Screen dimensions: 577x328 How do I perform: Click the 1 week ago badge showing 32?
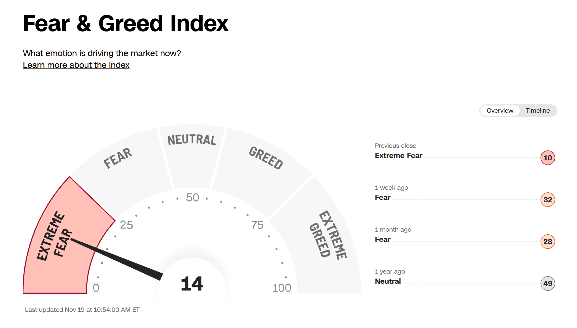pos(548,200)
